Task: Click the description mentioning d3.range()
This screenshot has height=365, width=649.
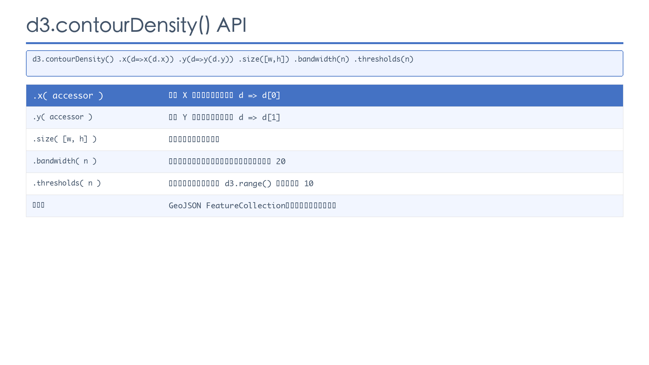Action: tap(241, 184)
